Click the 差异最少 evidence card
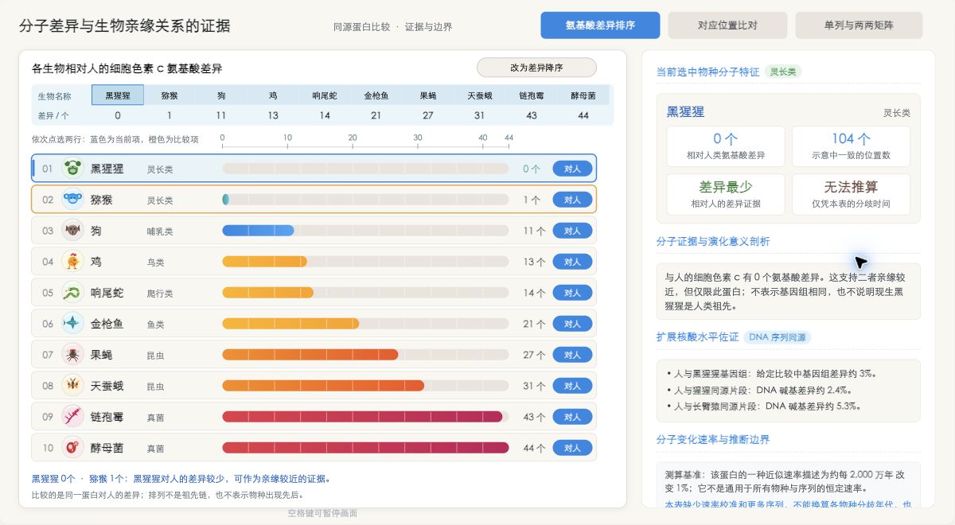Screen dimensions: 955x525 [726, 194]
